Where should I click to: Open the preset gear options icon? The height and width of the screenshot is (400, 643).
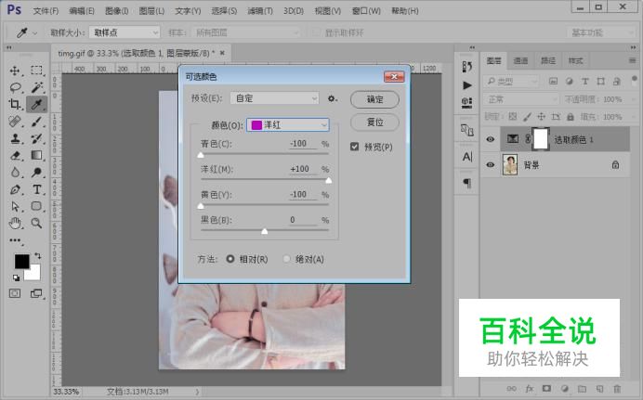(332, 98)
